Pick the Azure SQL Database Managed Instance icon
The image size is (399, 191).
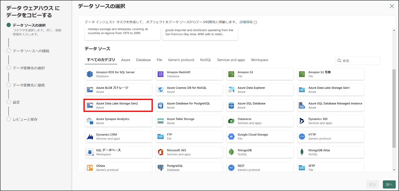click(x=302, y=105)
